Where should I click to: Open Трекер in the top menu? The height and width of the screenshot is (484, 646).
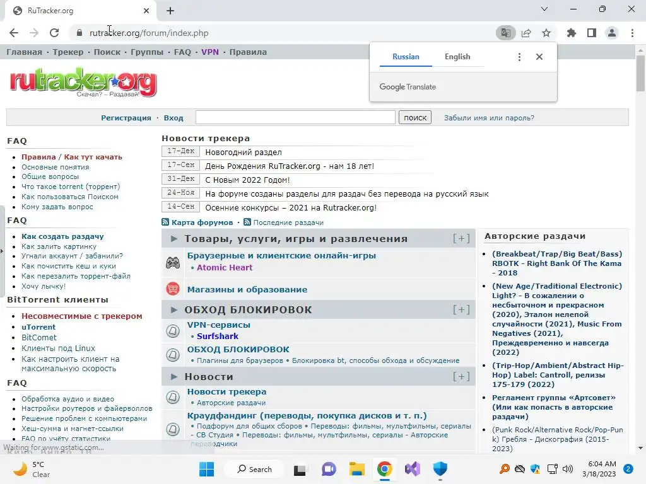pos(68,52)
